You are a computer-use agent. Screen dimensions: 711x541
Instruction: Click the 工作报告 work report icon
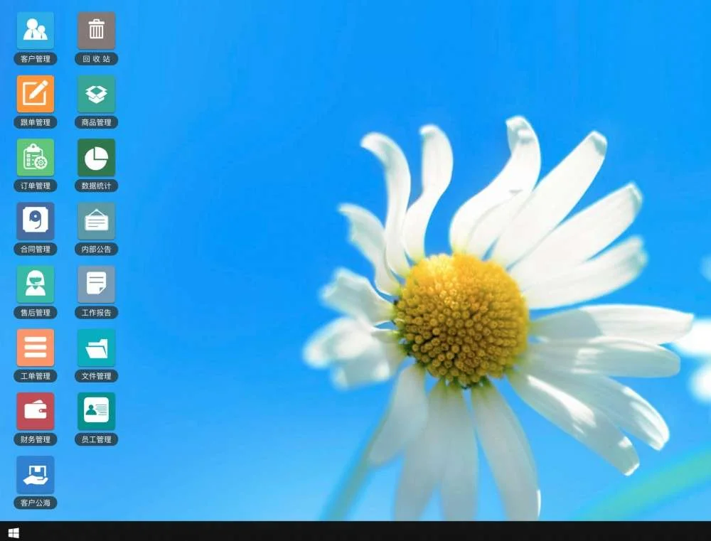point(96,284)
